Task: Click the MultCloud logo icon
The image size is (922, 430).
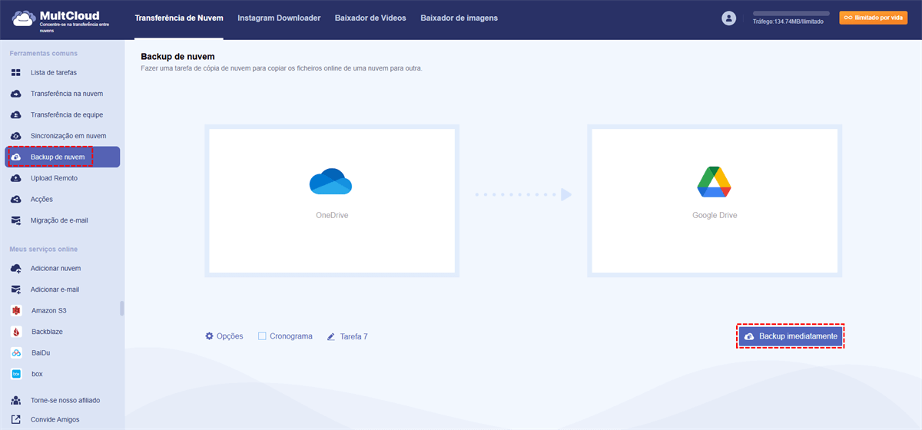Action: [x=24, y=18]
